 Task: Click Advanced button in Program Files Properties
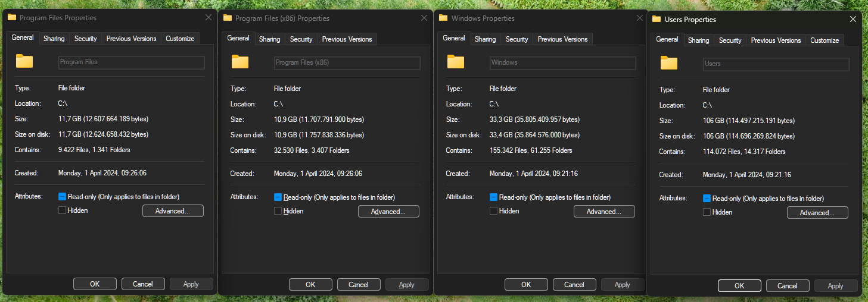coord(173,211)
